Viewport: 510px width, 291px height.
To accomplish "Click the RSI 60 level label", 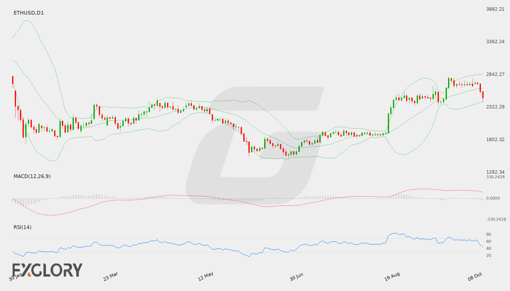I will point(488,241).
